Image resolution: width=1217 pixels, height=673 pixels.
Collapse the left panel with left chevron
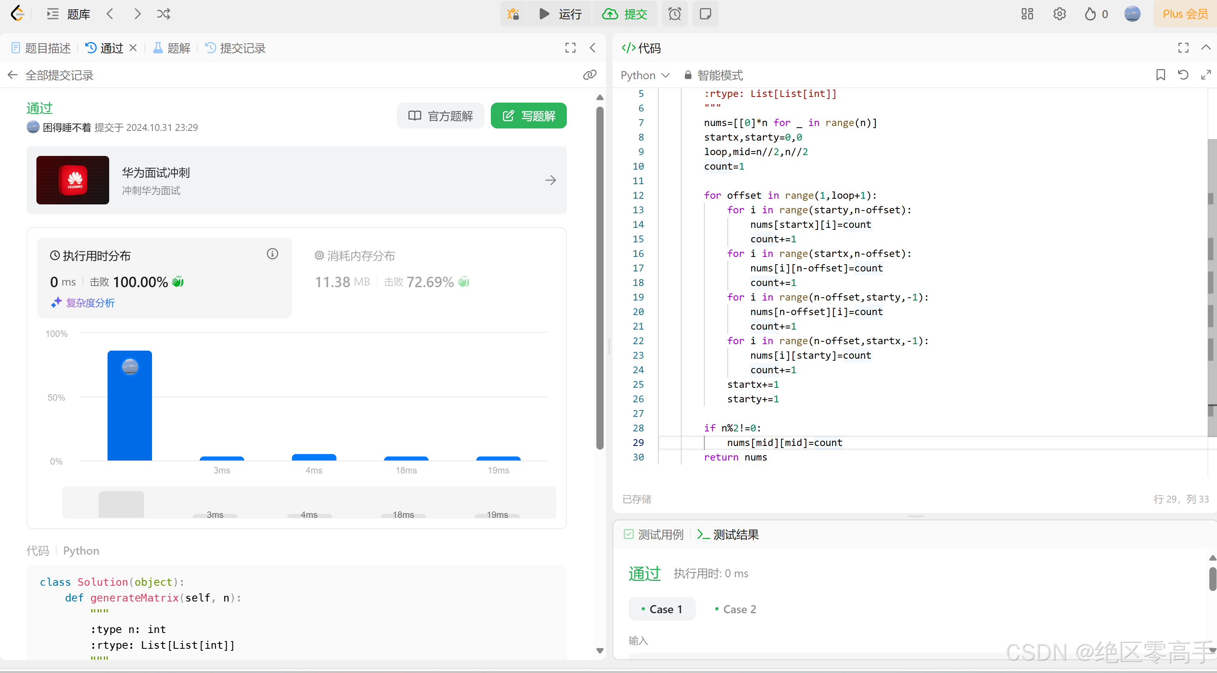(x=592, y=47)
